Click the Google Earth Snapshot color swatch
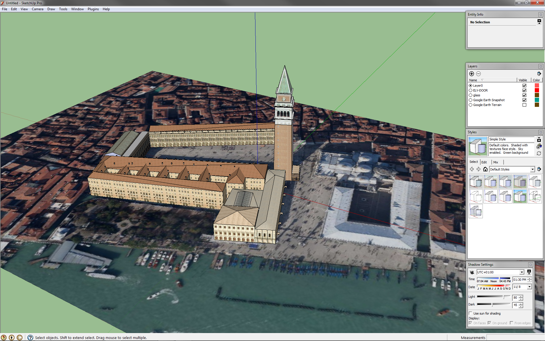Viewport: 545px width, 341px height. 537,100
